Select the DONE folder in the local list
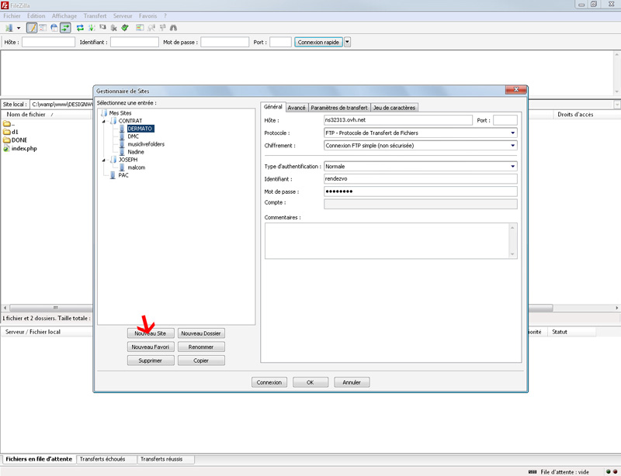 pos(15,140)
